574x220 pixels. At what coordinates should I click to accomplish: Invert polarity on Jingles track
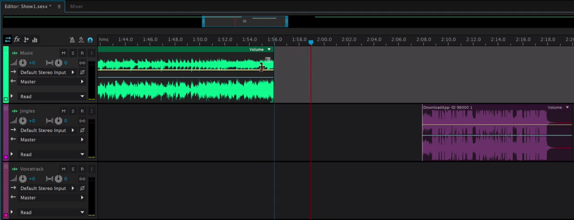(82, 130)
